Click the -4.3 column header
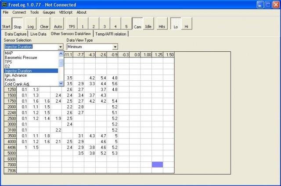281x186 pixels. (90, 54)
